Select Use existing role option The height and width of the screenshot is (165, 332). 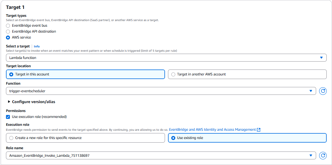(174, 138)
